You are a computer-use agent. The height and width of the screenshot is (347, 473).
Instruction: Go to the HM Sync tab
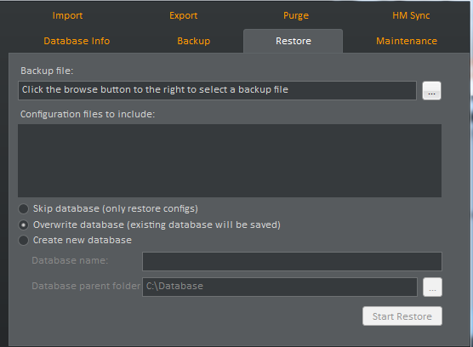[x=411, y=15]
